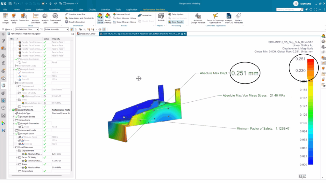Image resolution: width=326 pixels, height=183 pixels.
Task: Hide the 0.251 mm displacement measure in the tree
Action: [23, 154]
